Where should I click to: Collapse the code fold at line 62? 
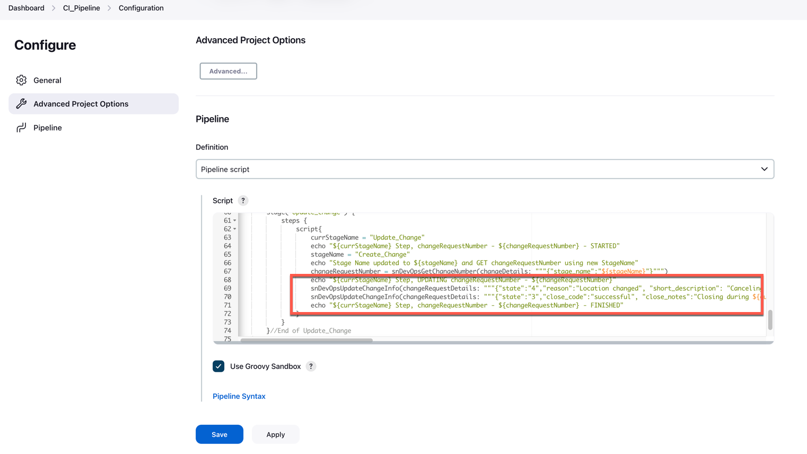(x=235, y=229)
